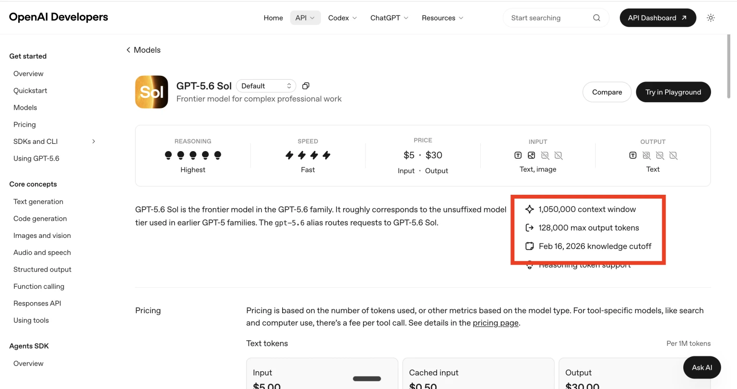Open Using GPT-5.6 in the sidebar
The height and width of the screenshot is (389, 737).
(36, 158)
